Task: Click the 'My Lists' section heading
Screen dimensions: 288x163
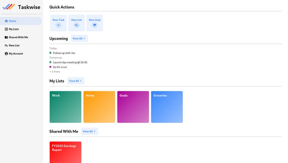Action: click(57, 81)
